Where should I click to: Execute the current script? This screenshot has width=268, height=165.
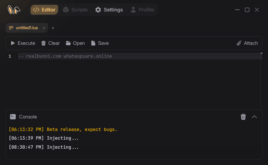pos(23,43)
